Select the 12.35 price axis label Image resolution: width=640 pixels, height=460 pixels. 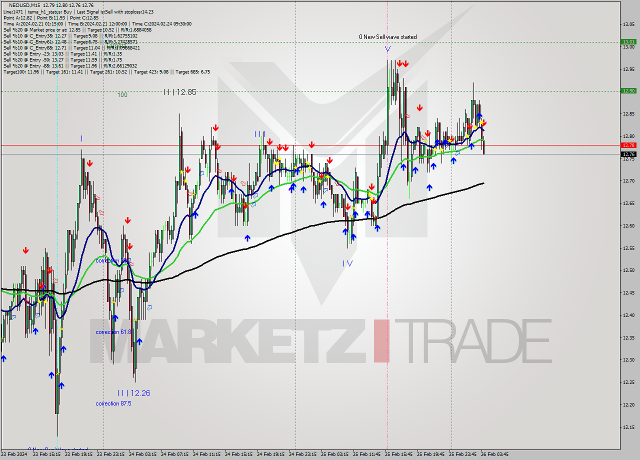(x=628, y=338)
